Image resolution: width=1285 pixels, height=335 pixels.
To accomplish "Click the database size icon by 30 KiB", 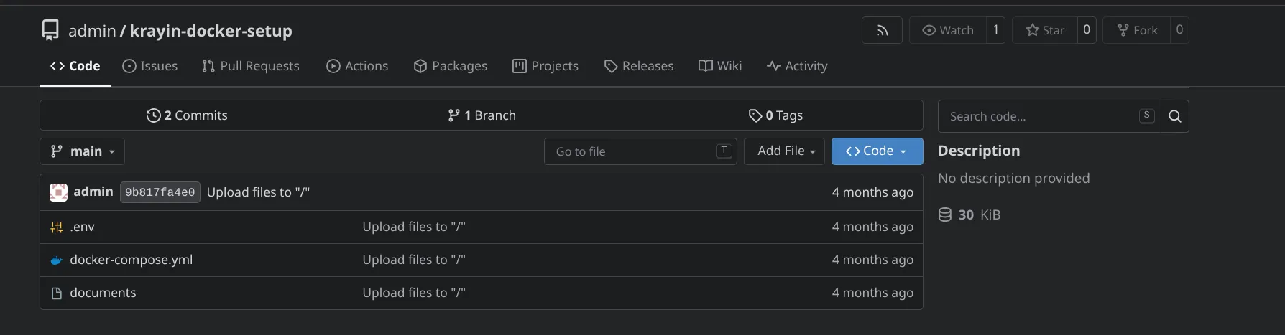I will coord(945,214).
